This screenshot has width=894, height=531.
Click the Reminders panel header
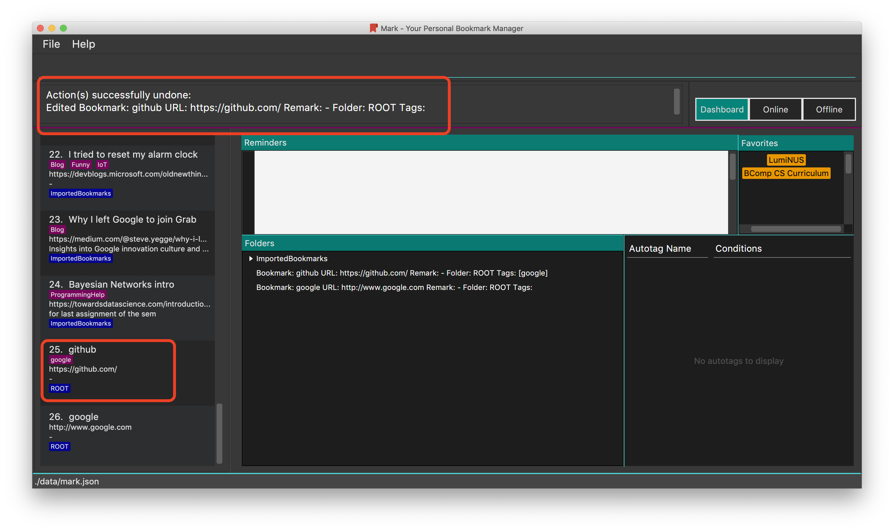pos(489,142)
